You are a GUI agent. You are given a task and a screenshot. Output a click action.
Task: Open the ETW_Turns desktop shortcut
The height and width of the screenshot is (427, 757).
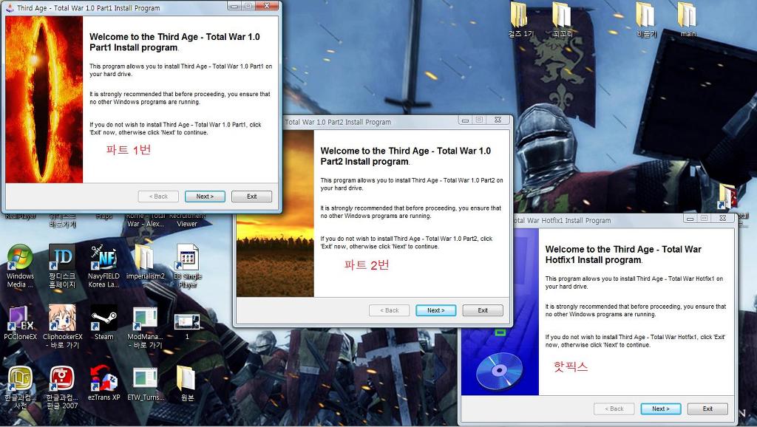click(x=146, y=383)
